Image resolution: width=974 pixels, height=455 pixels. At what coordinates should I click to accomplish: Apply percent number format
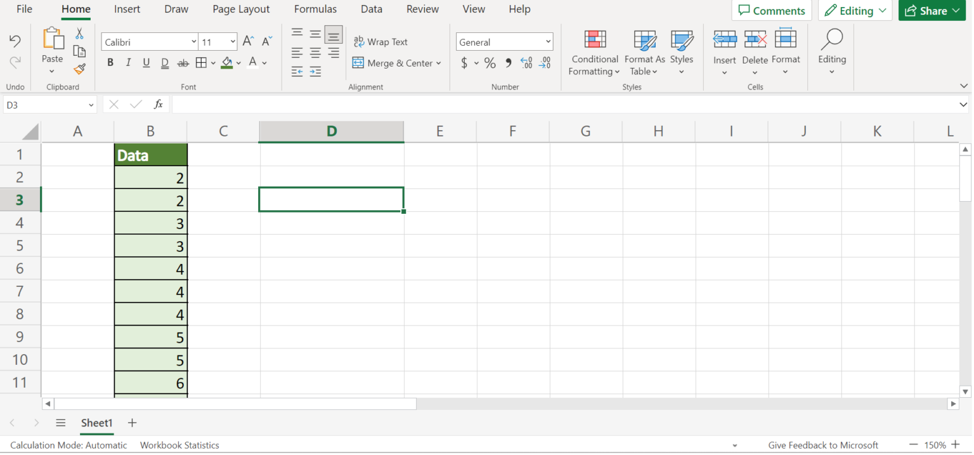[x=490, y=63]
